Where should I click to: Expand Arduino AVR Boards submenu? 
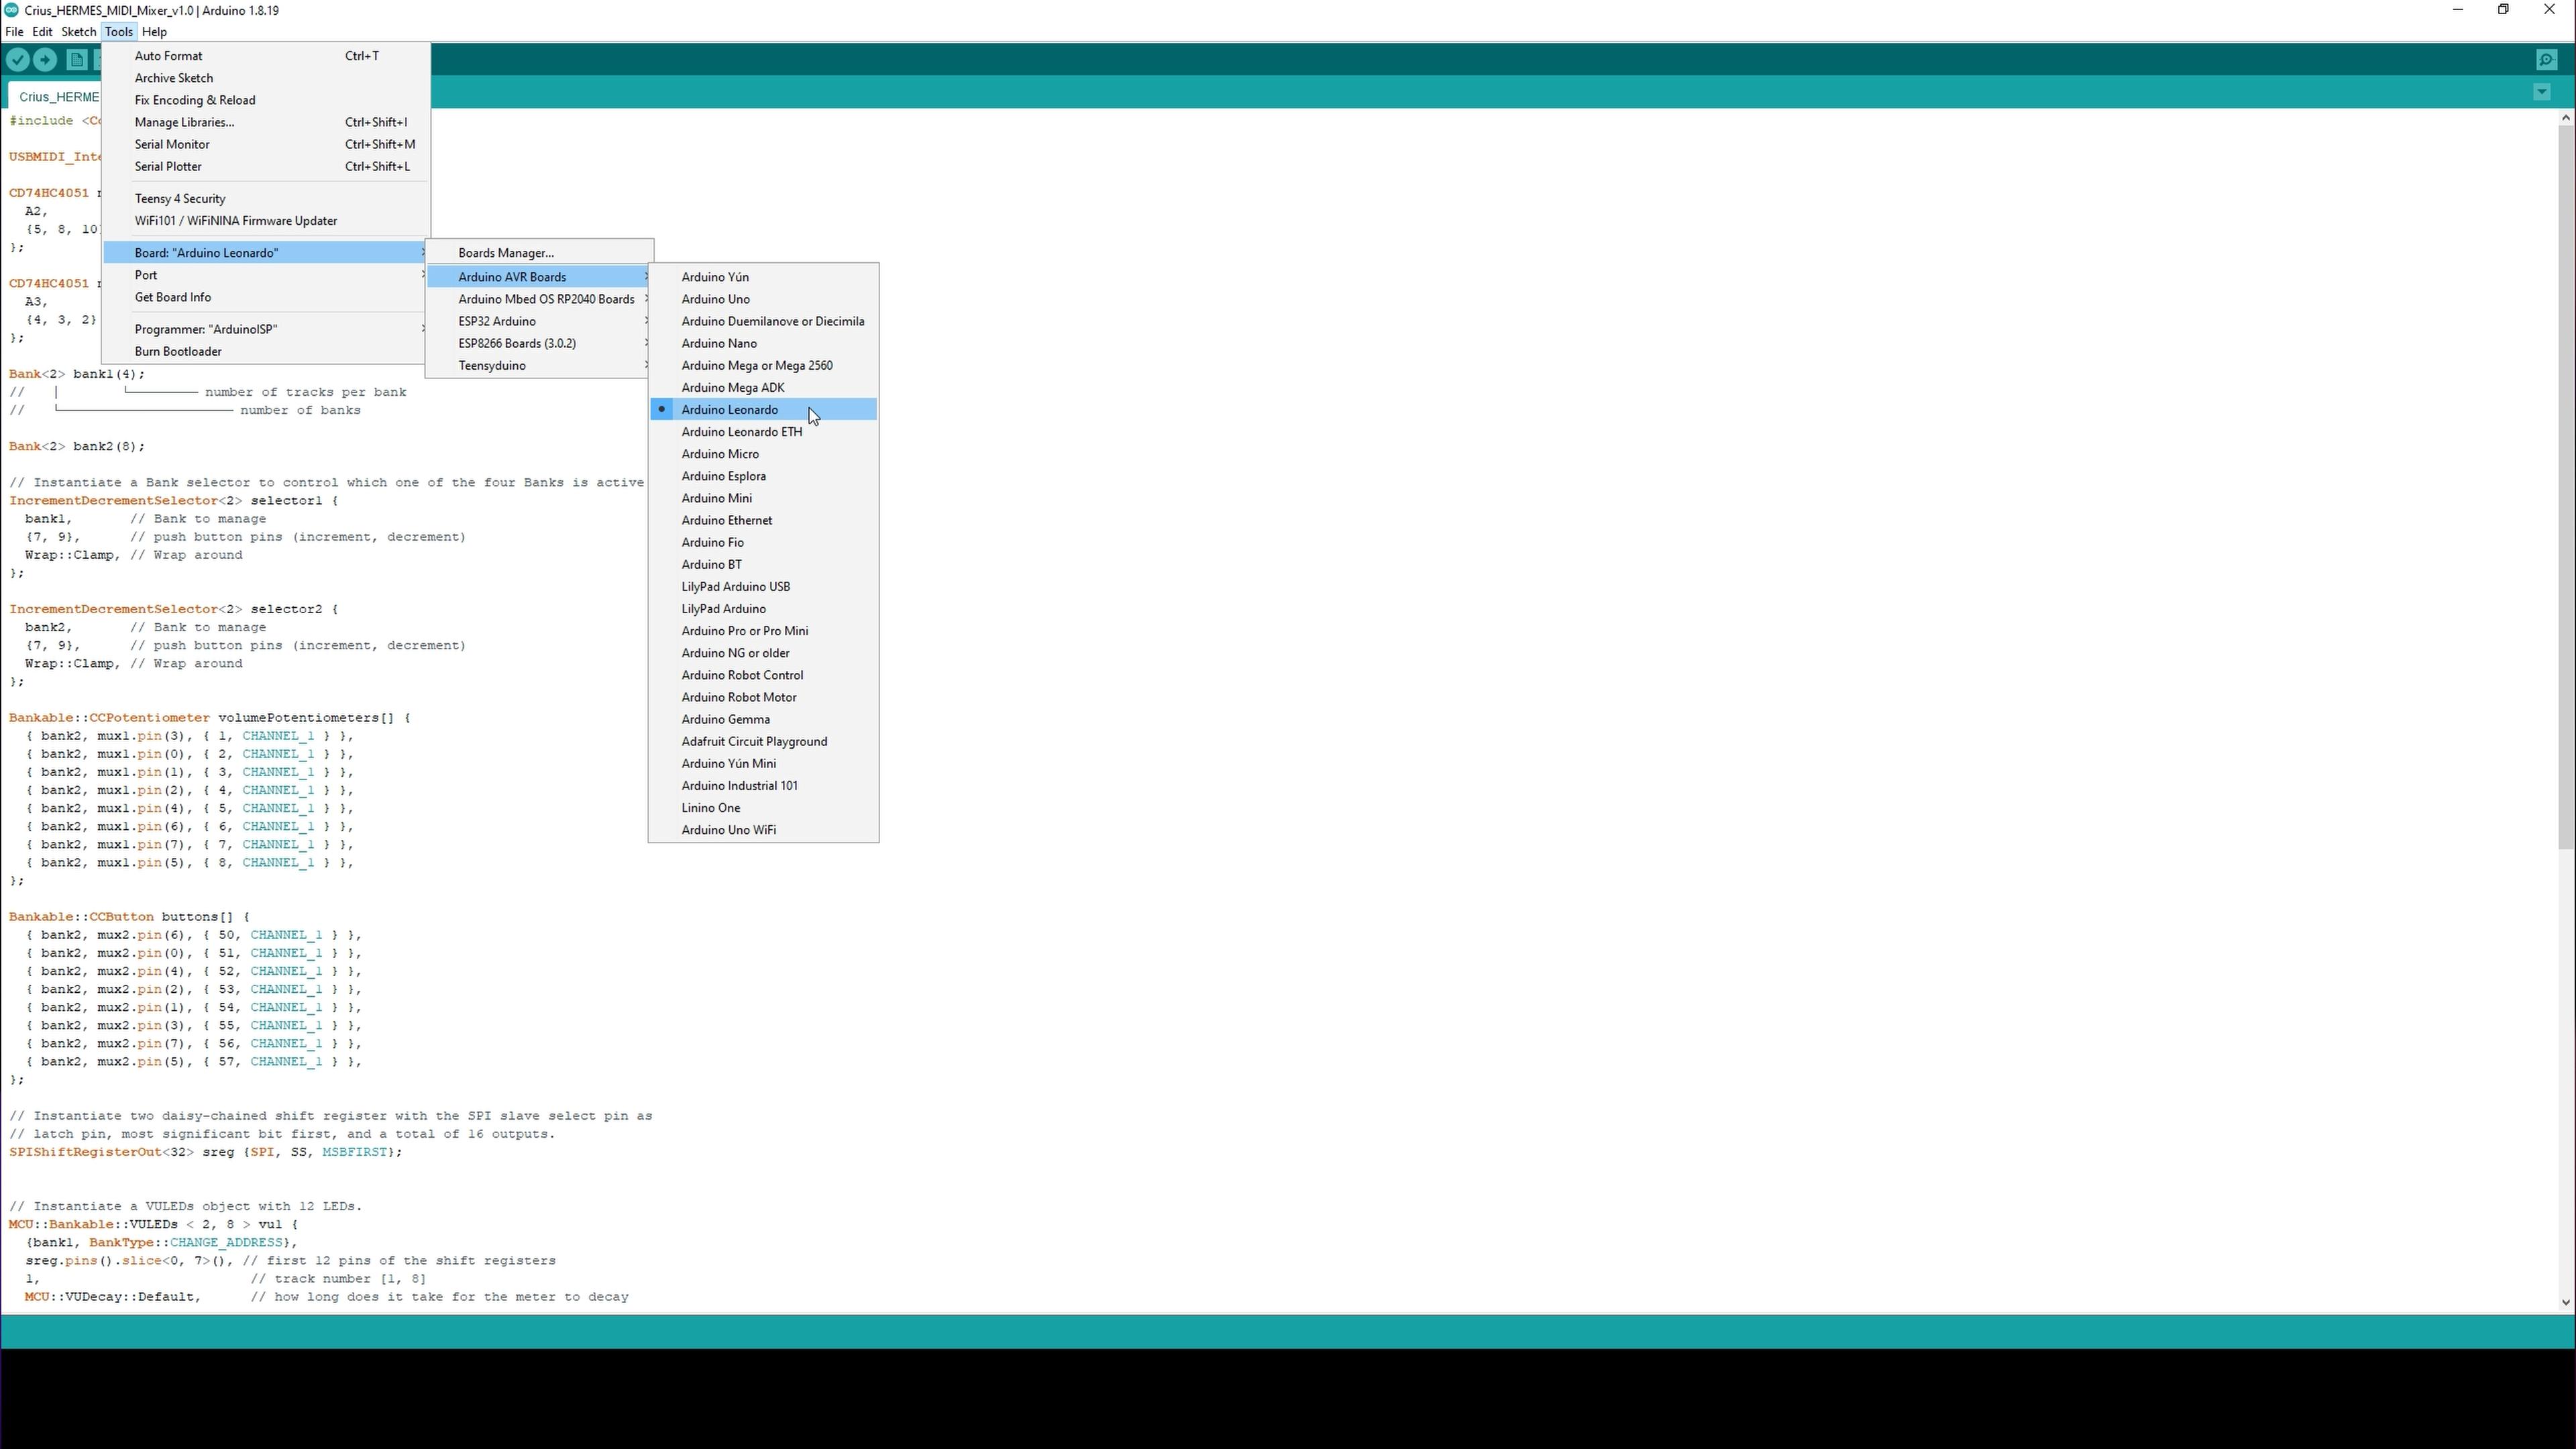point(515,276)
